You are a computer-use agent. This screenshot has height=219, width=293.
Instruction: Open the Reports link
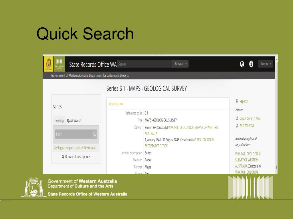click(x=243, y=101)
